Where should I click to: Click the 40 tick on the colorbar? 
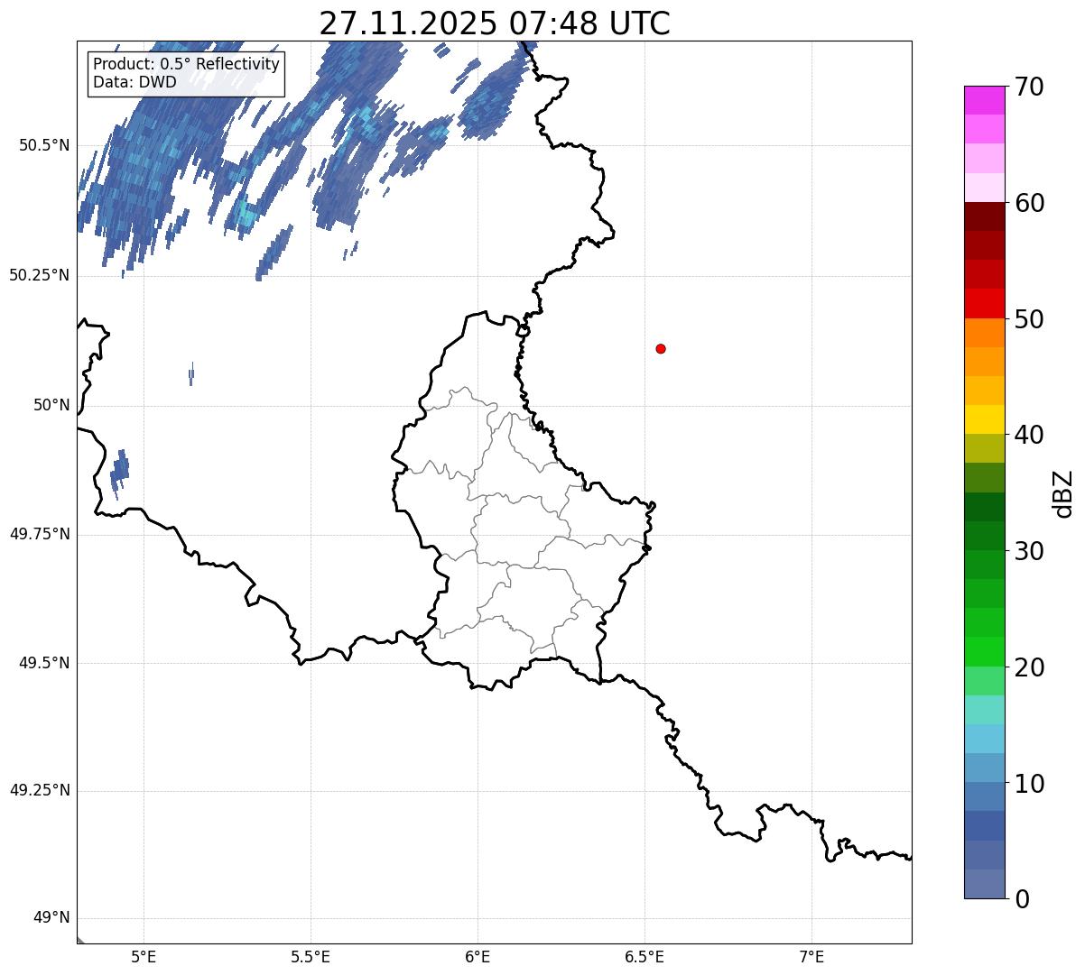1029,435
